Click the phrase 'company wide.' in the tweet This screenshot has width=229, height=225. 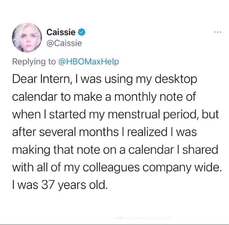coord(182,168)
